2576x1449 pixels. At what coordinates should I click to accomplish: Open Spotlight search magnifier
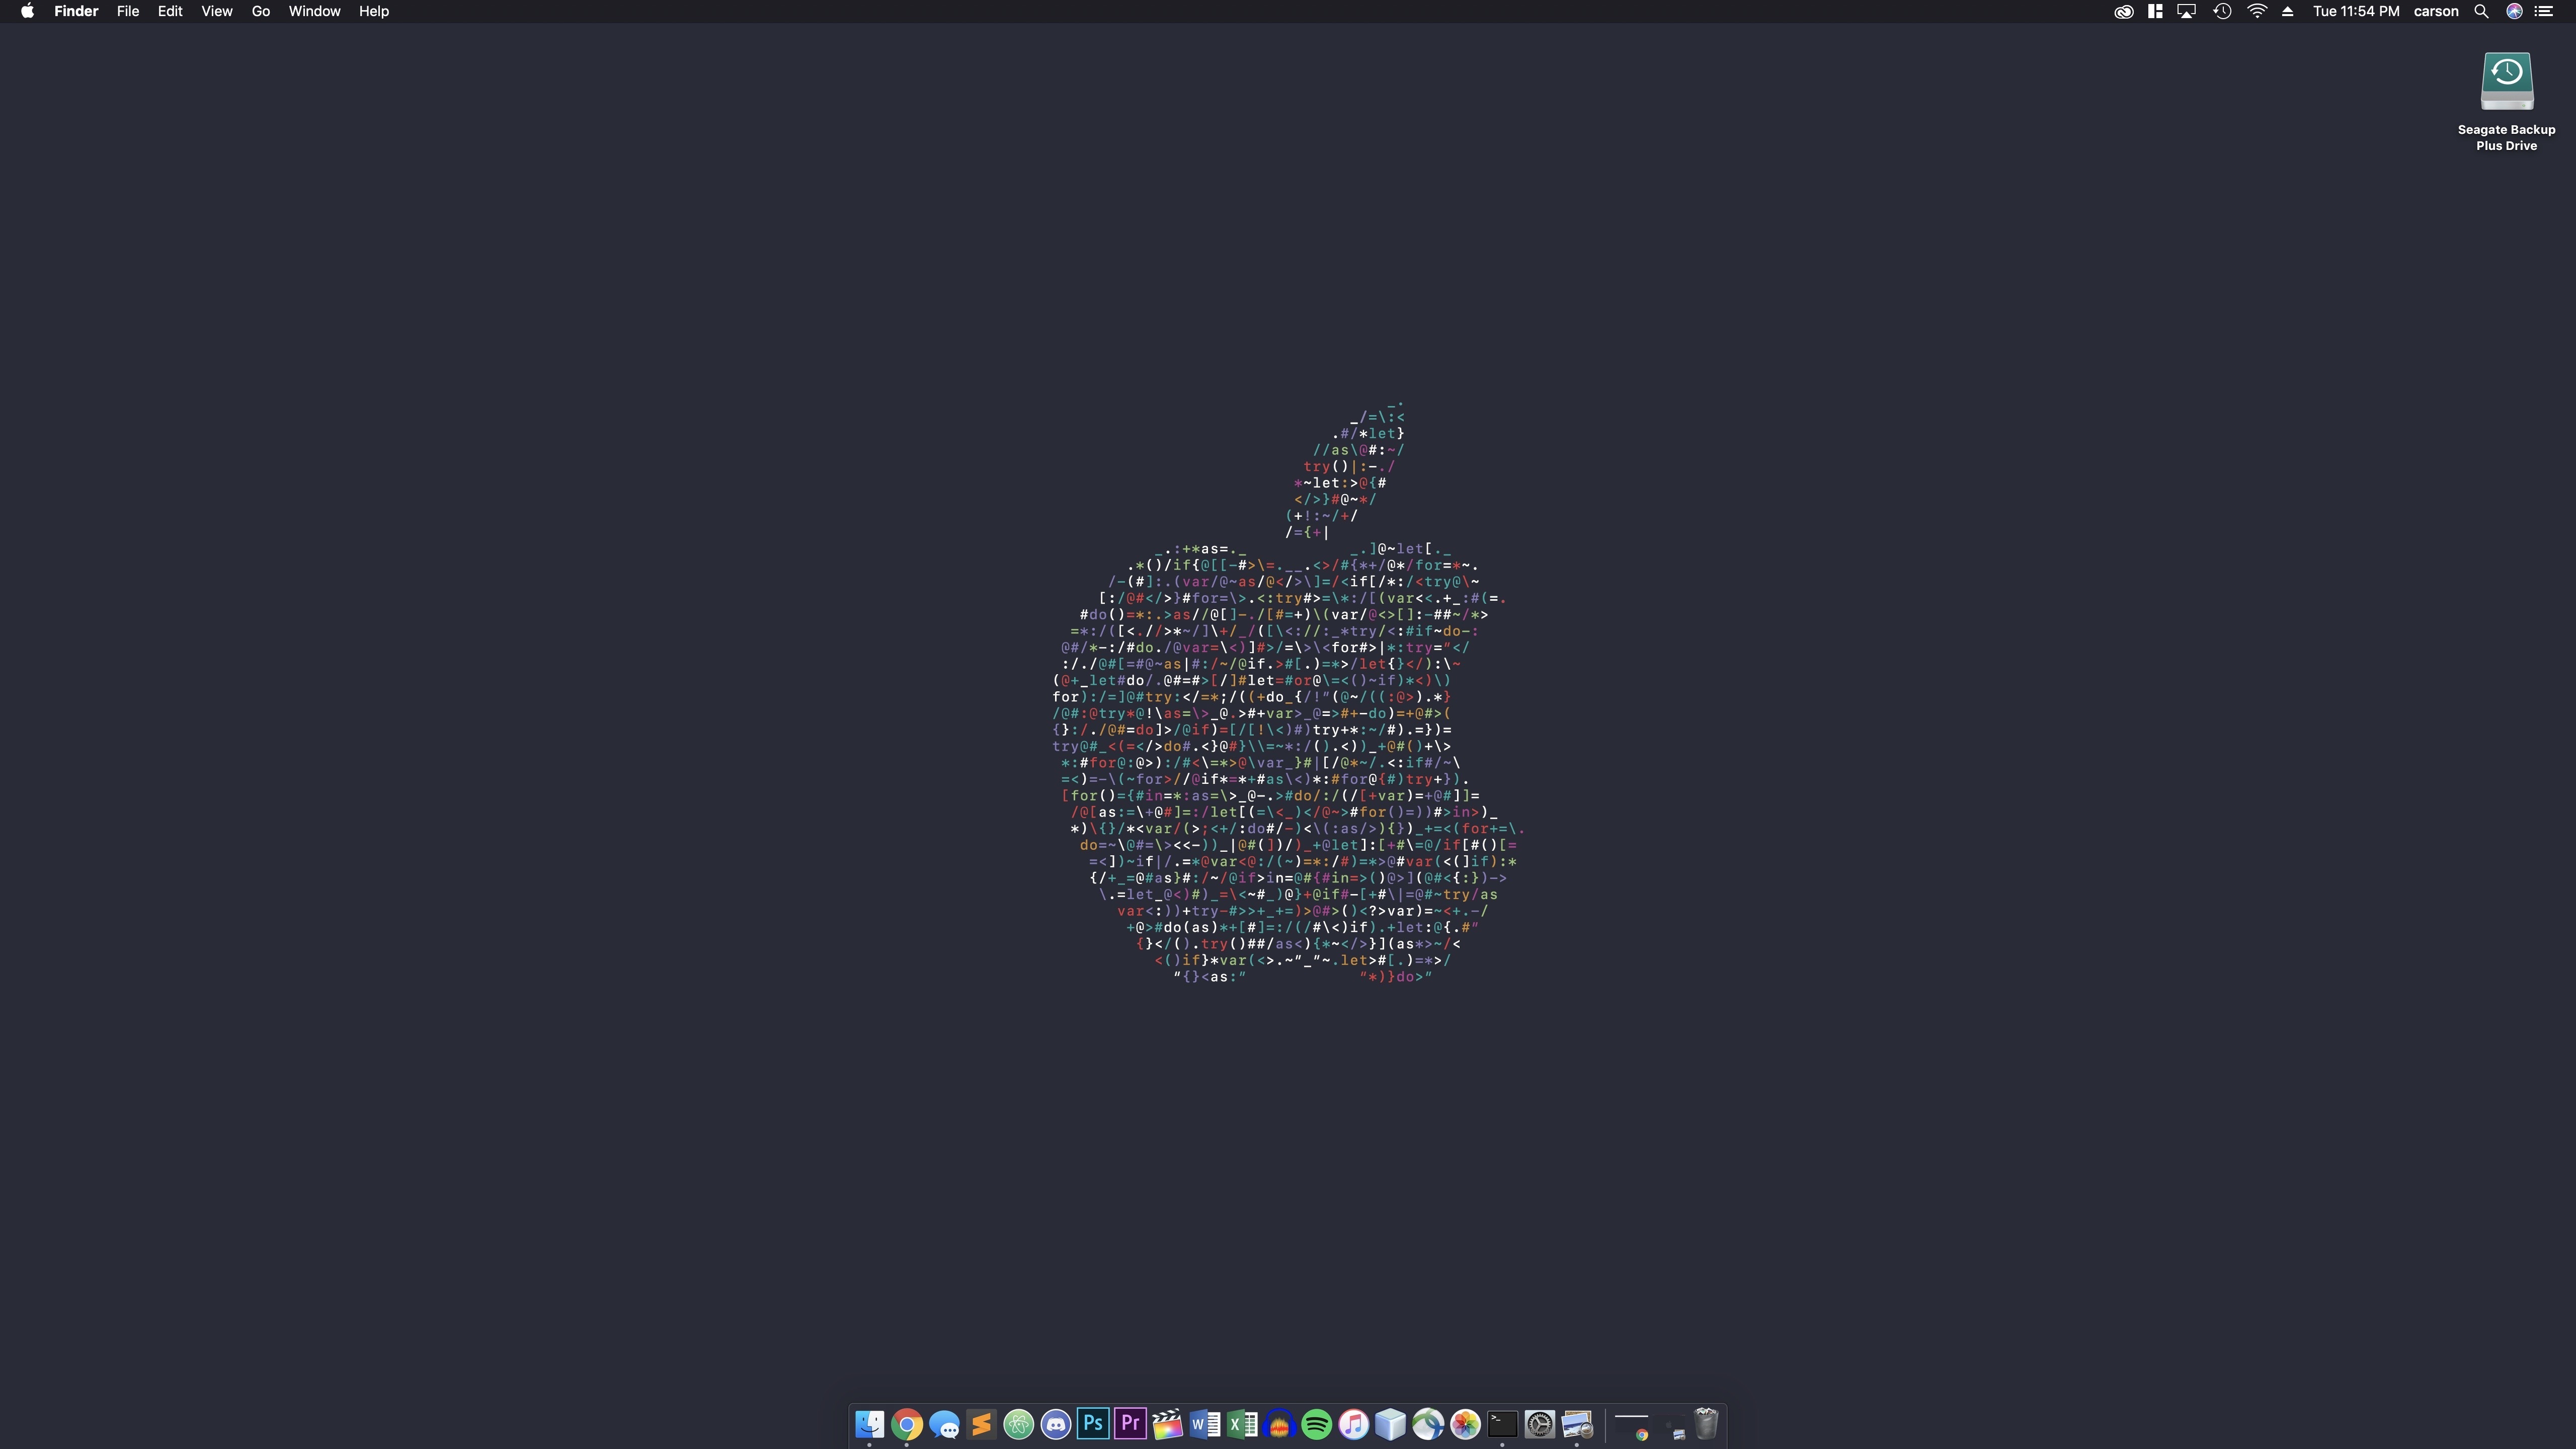tap(2481, 11)
